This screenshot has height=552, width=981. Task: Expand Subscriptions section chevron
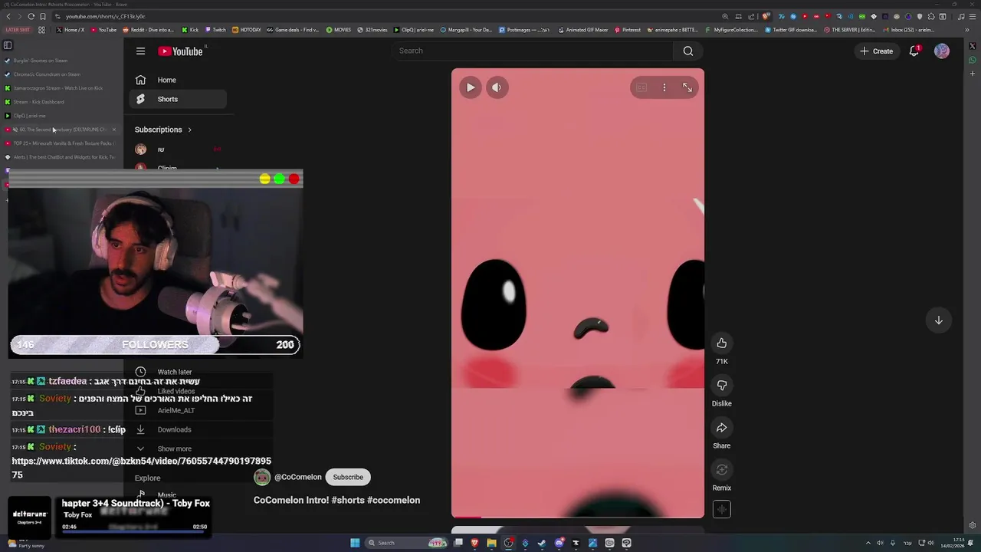pyautogui.click(x=189, y=130)
